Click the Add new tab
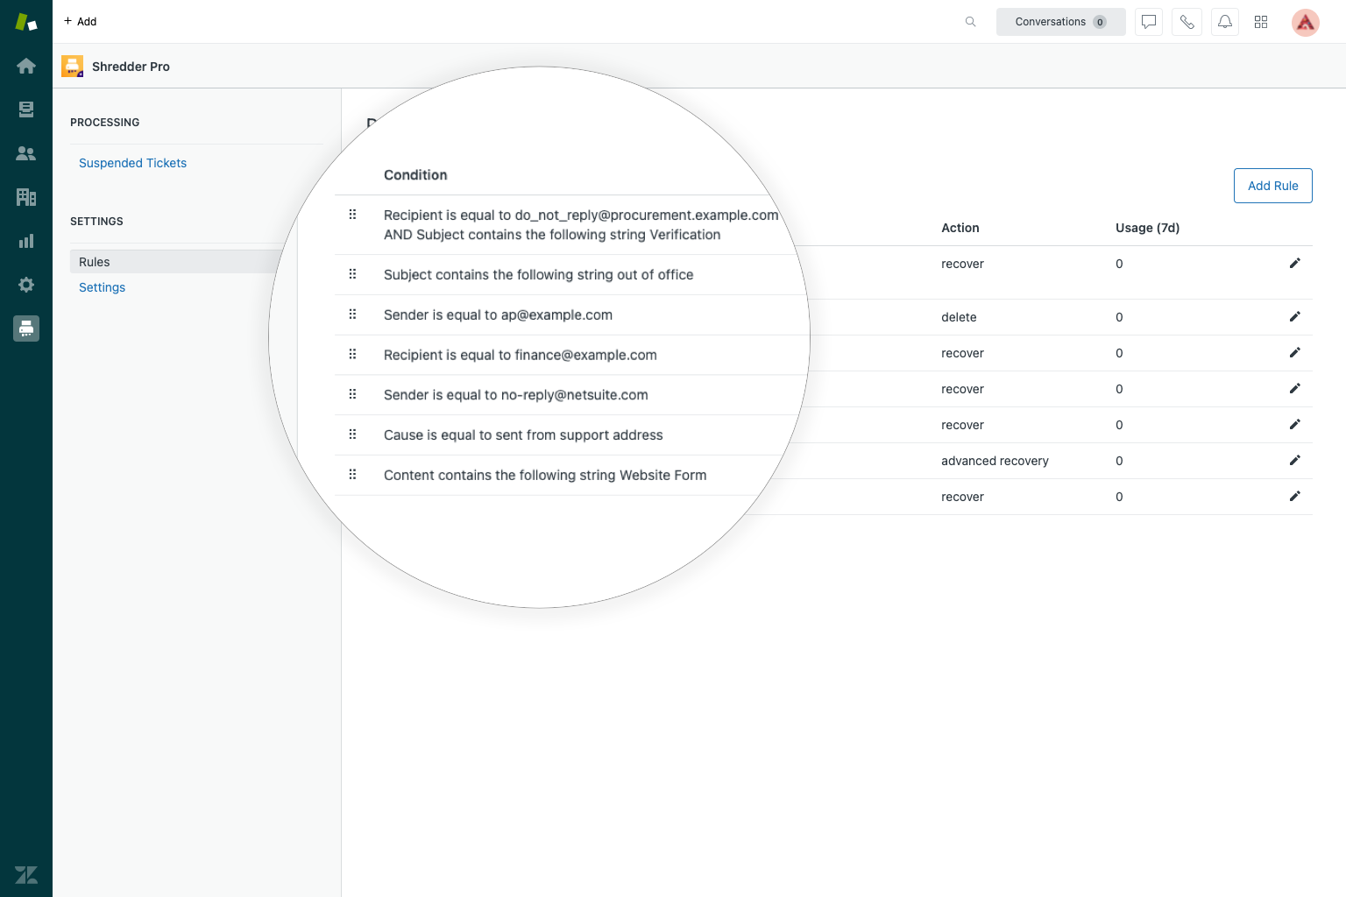1346x897 pixels. [81, 22]
